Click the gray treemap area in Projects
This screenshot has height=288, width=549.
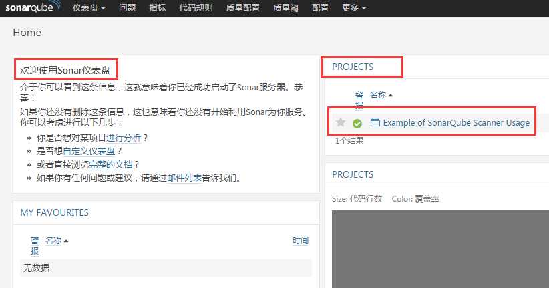click(x=440, y=249)
